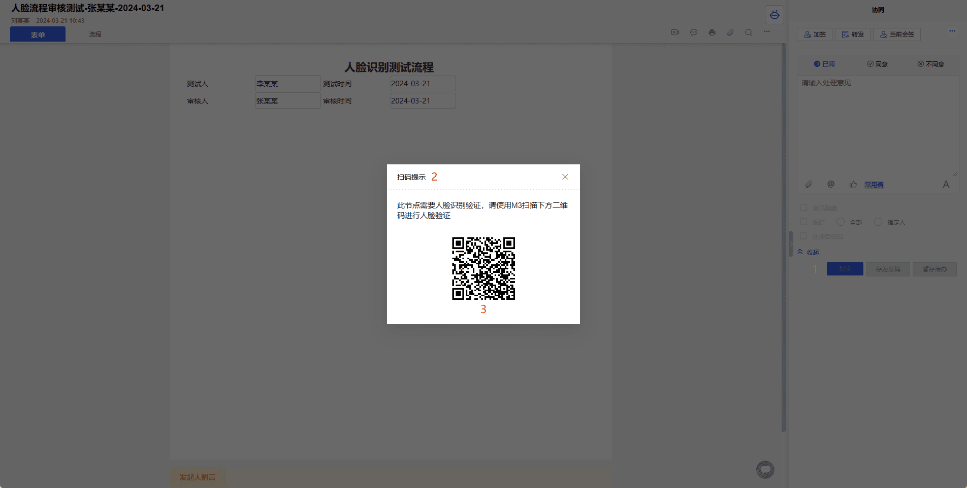This screenshot has height=488, width=967.
Task: Click the 加签 button
Action: tap(815, 34)
